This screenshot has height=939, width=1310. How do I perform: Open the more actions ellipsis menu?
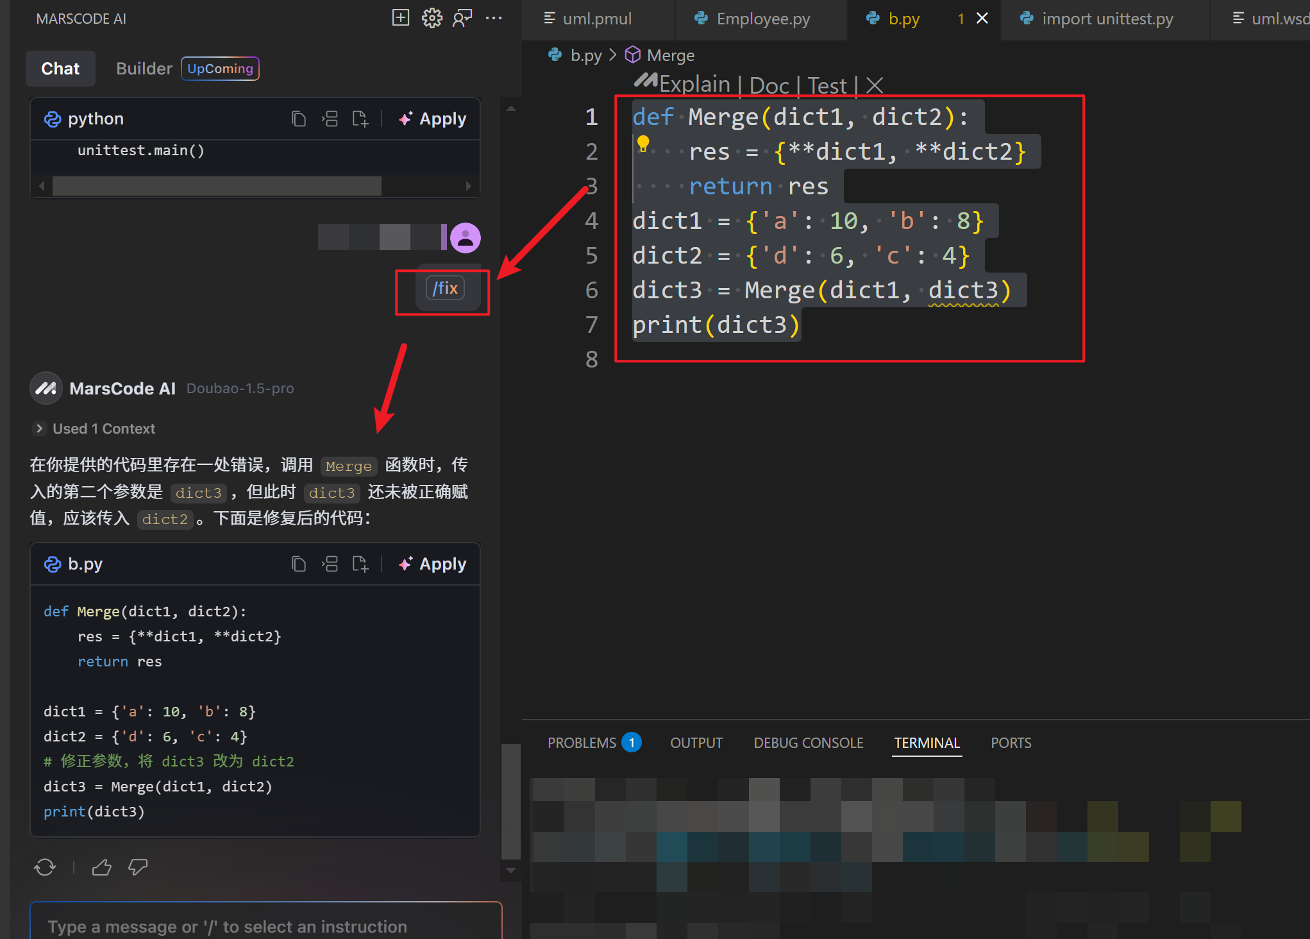[494, 18]
